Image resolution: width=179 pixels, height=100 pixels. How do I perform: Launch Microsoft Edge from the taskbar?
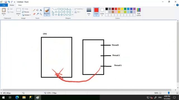17,97
